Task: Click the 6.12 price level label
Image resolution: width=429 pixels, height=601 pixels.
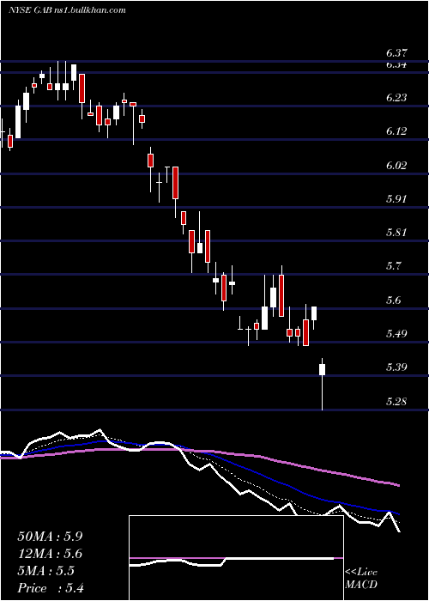Action: click(396, 131)
